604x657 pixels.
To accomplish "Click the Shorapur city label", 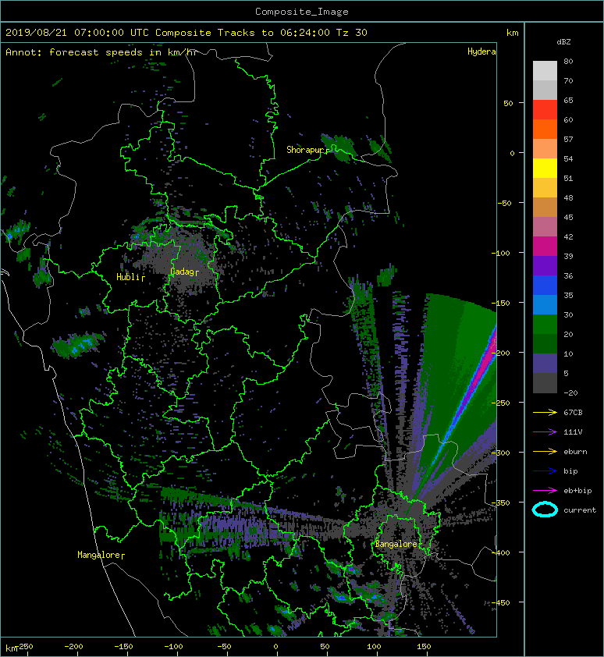I will point(306,150).
